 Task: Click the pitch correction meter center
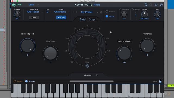point(87,47)
